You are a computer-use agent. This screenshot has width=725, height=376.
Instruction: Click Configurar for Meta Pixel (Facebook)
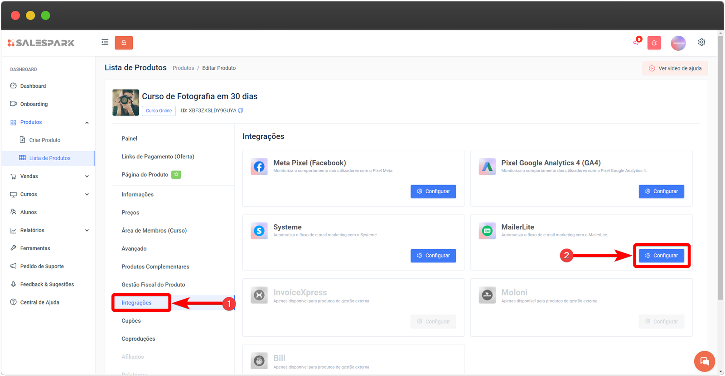coord(433,191)
